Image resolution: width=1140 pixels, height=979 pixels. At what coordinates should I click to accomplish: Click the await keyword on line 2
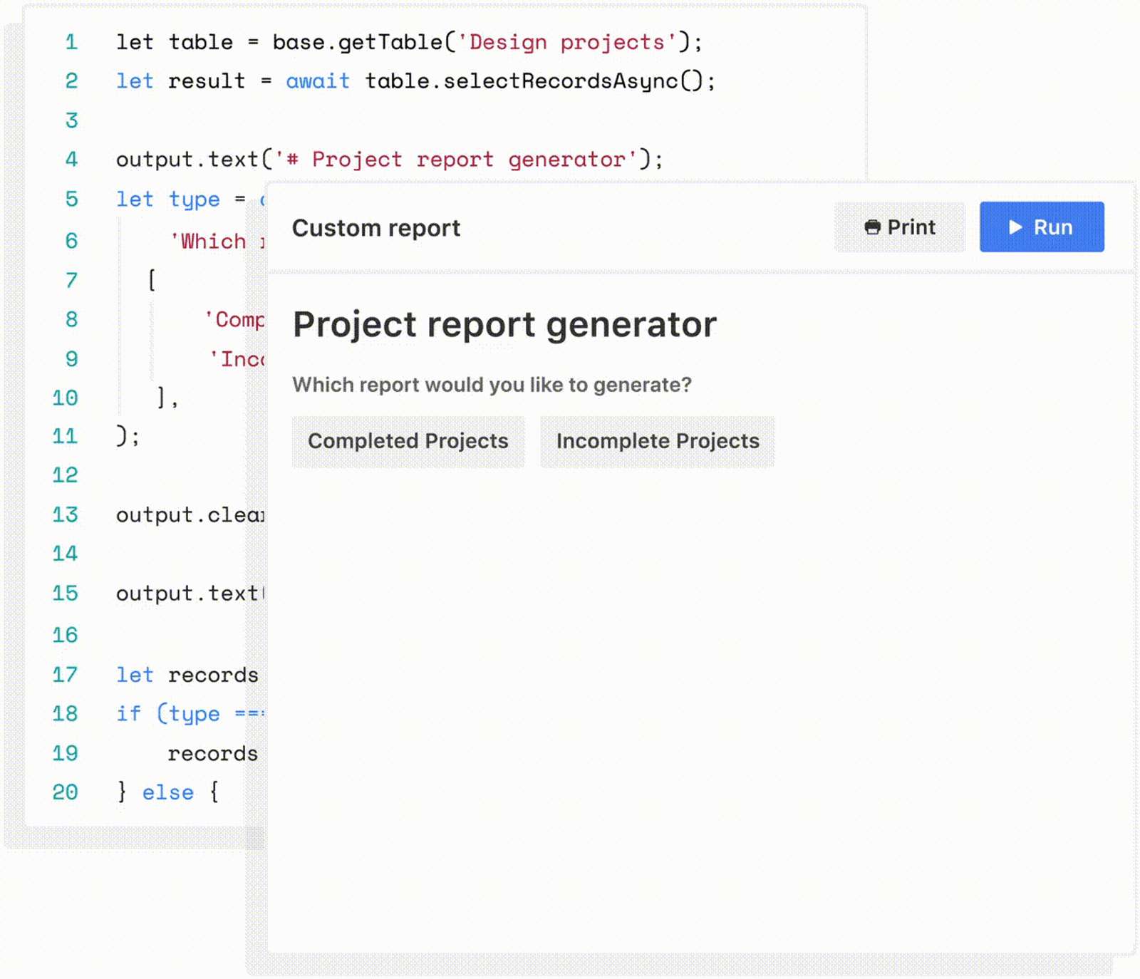click(x=318, y=81)
